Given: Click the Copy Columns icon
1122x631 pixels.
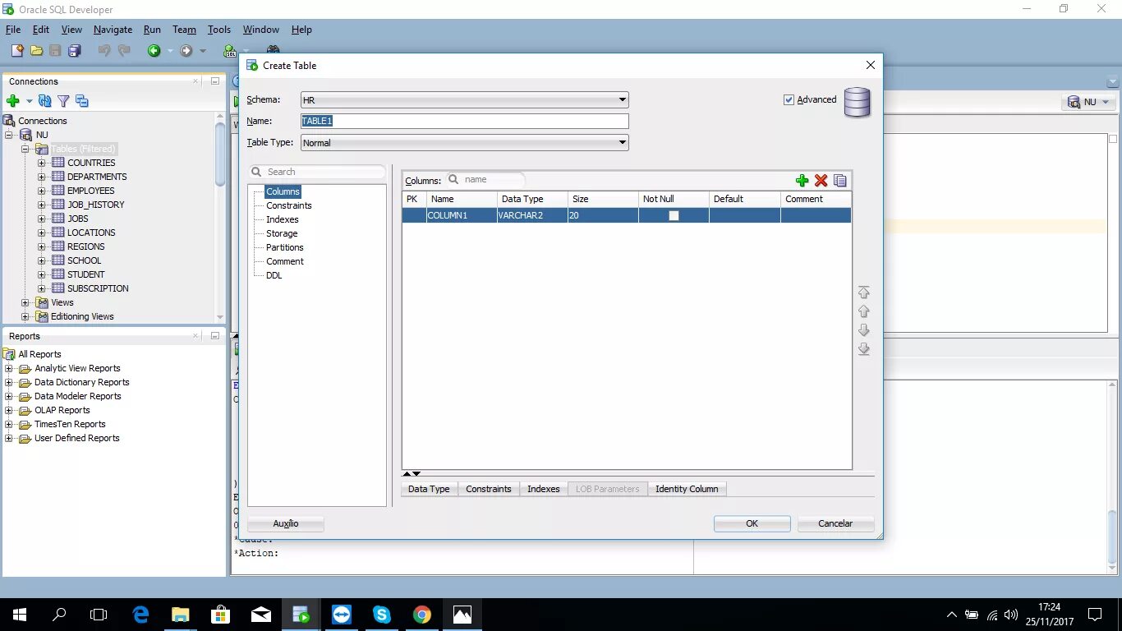Looking at the screenshot, I should coord(839,181).
